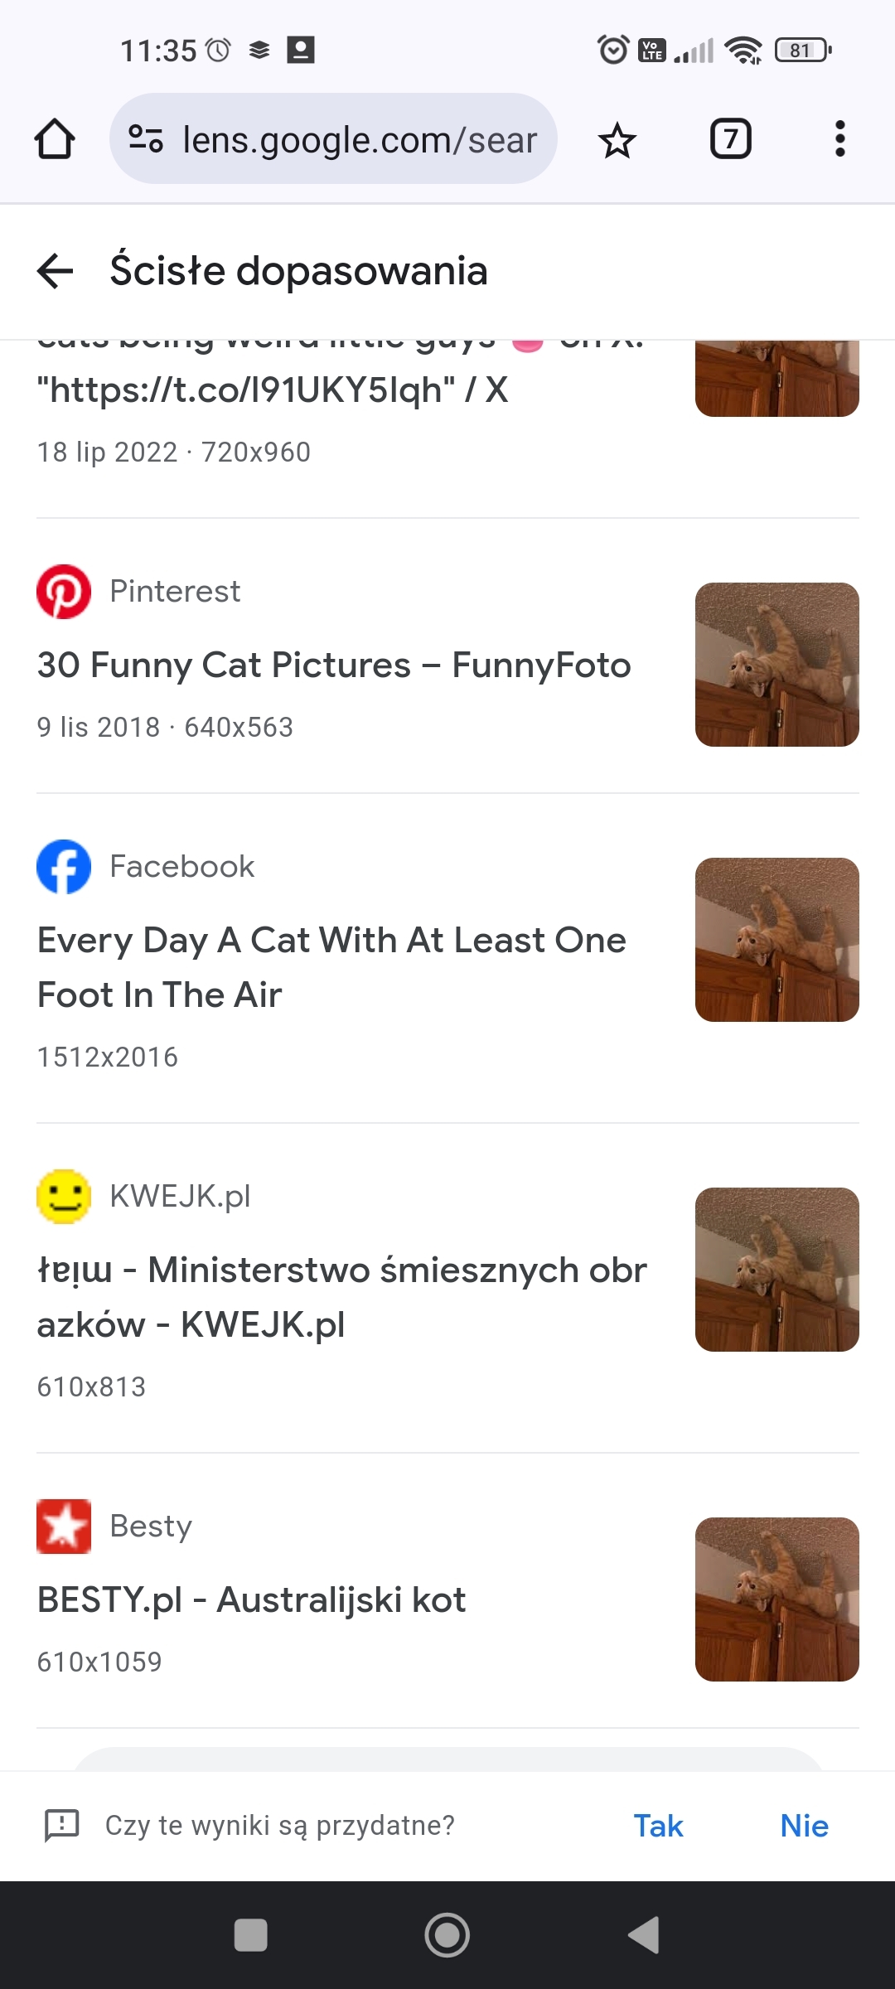The image size is (895, 1989).
Task: Open '30 Funny Cat Pictures – FunnyFoto' result
Action: (x=334, y=665)
